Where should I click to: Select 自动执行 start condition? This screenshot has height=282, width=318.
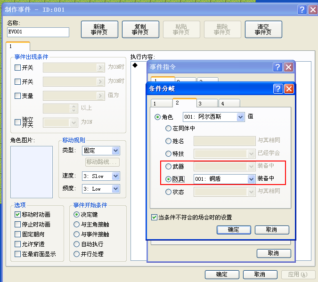click(x=76, y=244)
